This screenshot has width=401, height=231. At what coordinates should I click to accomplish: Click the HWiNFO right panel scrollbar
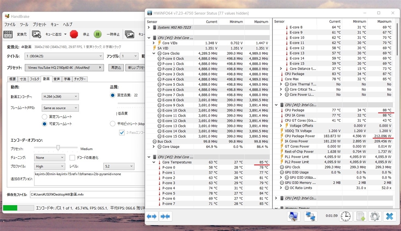click(x=397, y=39)
